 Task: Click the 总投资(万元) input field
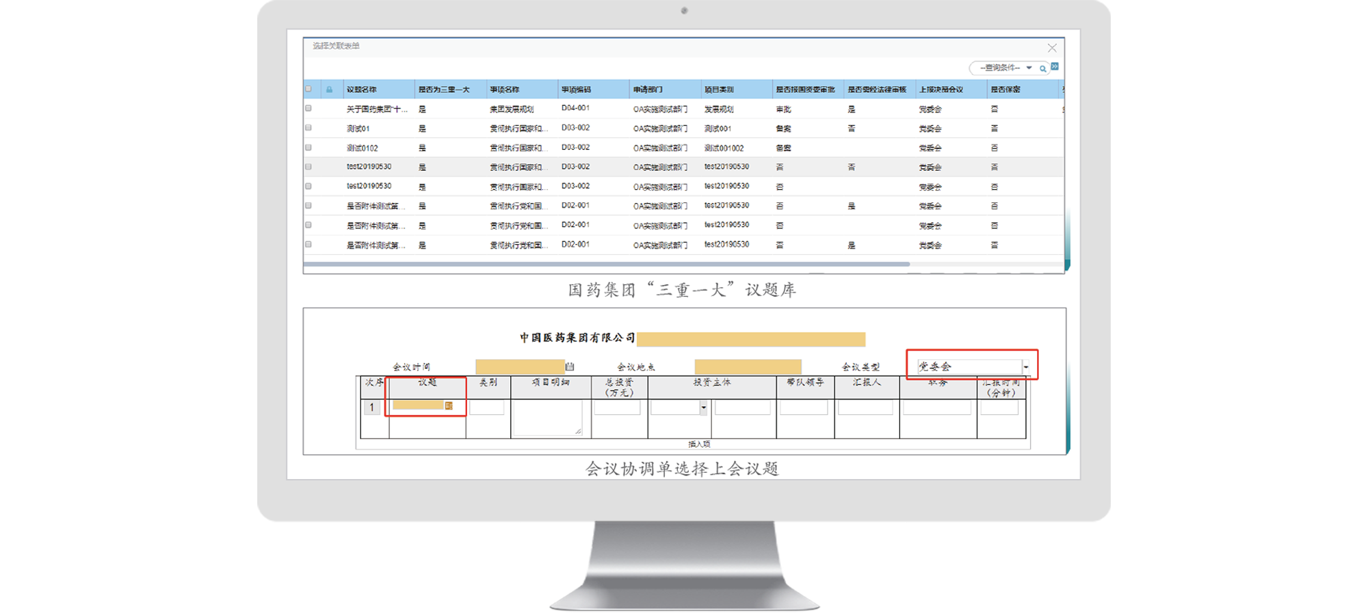click(618, 408)
